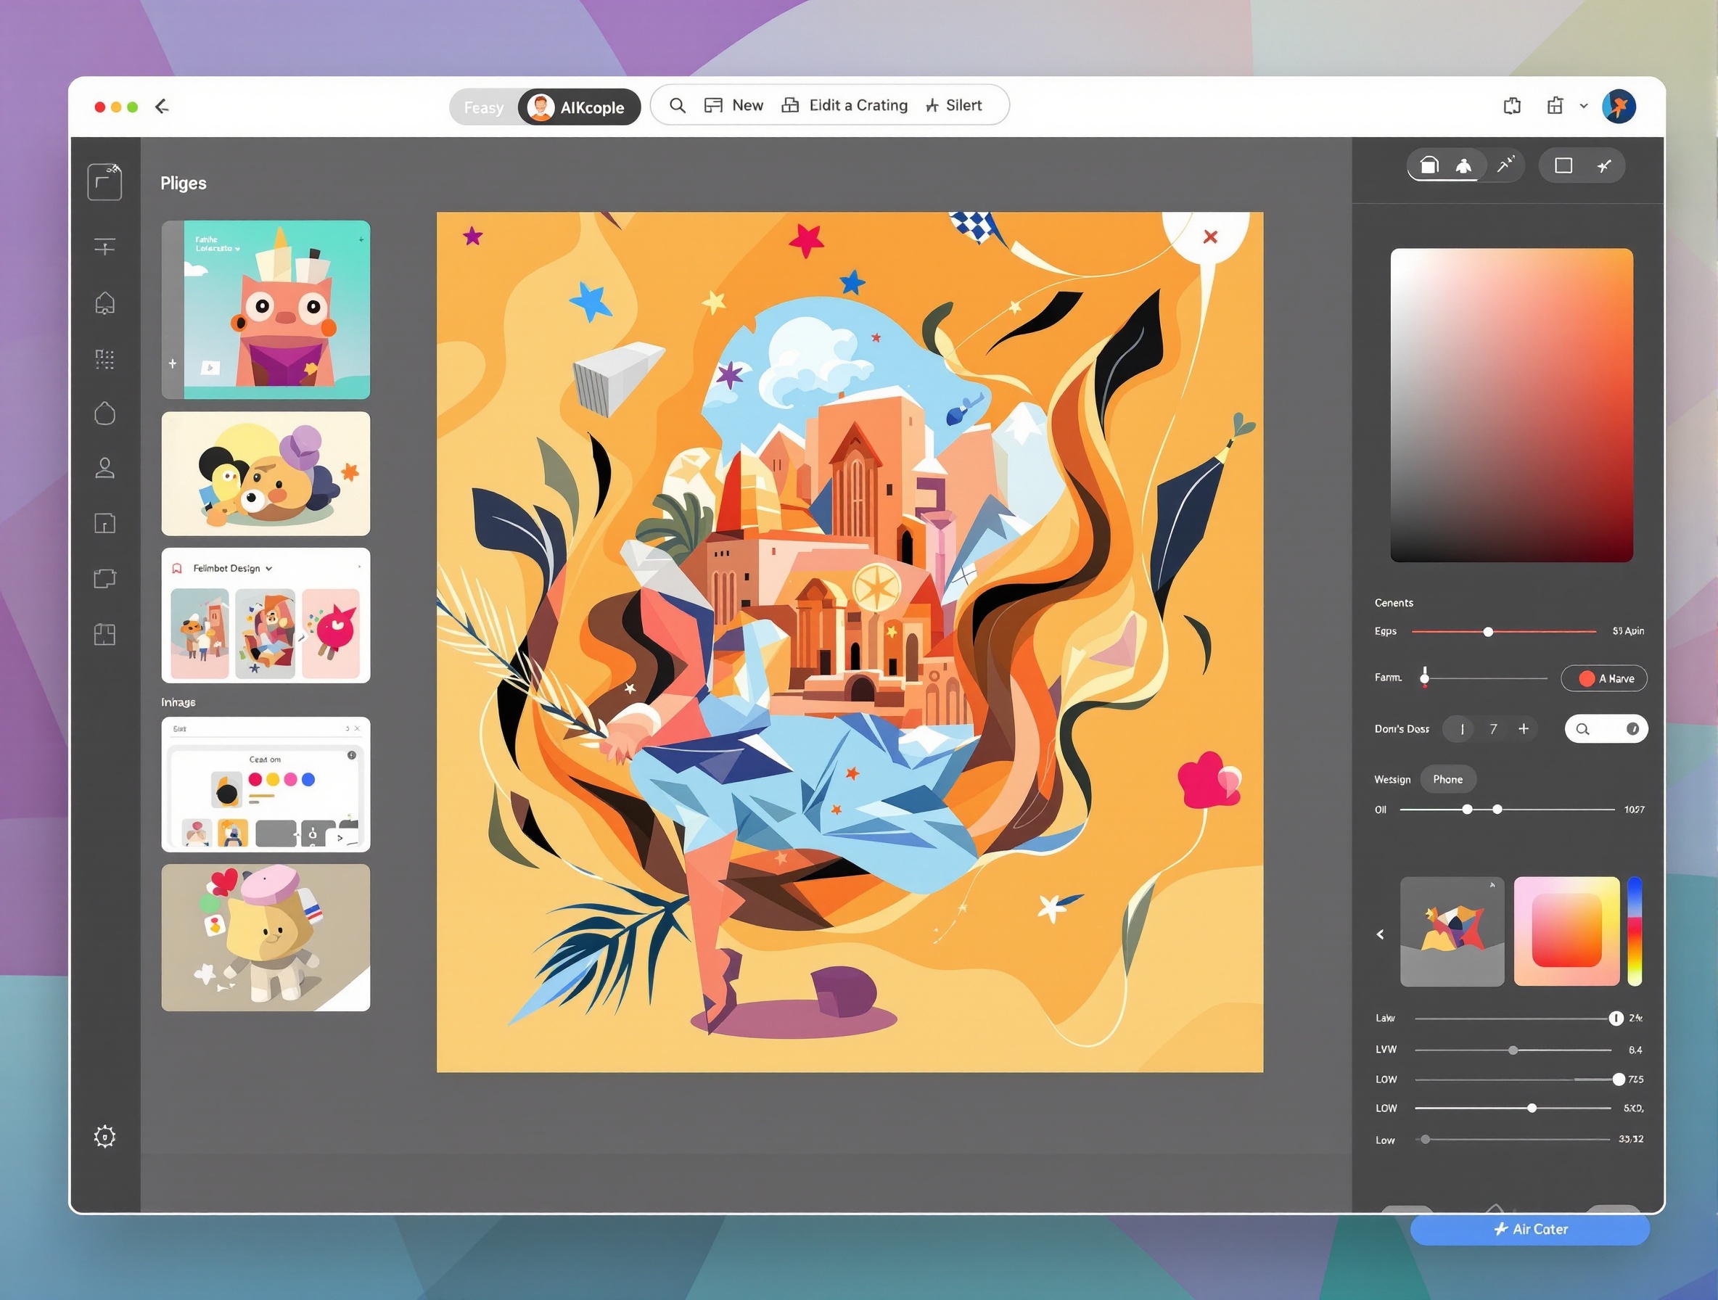
Task: Toggle the Feasy mode switch
Action: (x=483, y=107)
